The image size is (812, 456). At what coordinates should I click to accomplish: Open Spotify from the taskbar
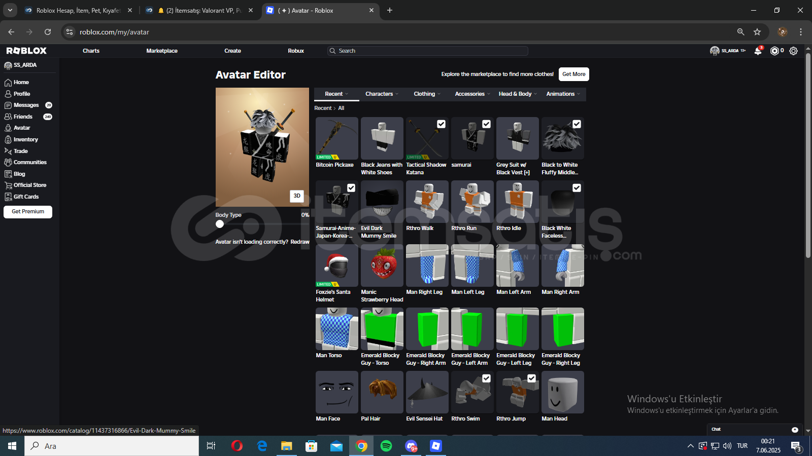pyautogui.click(x=386, y=446)
